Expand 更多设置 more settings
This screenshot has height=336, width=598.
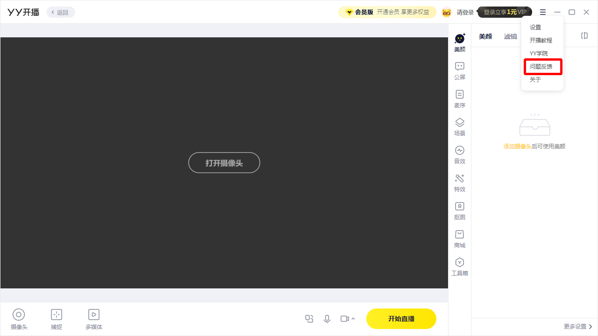(578, 327)
